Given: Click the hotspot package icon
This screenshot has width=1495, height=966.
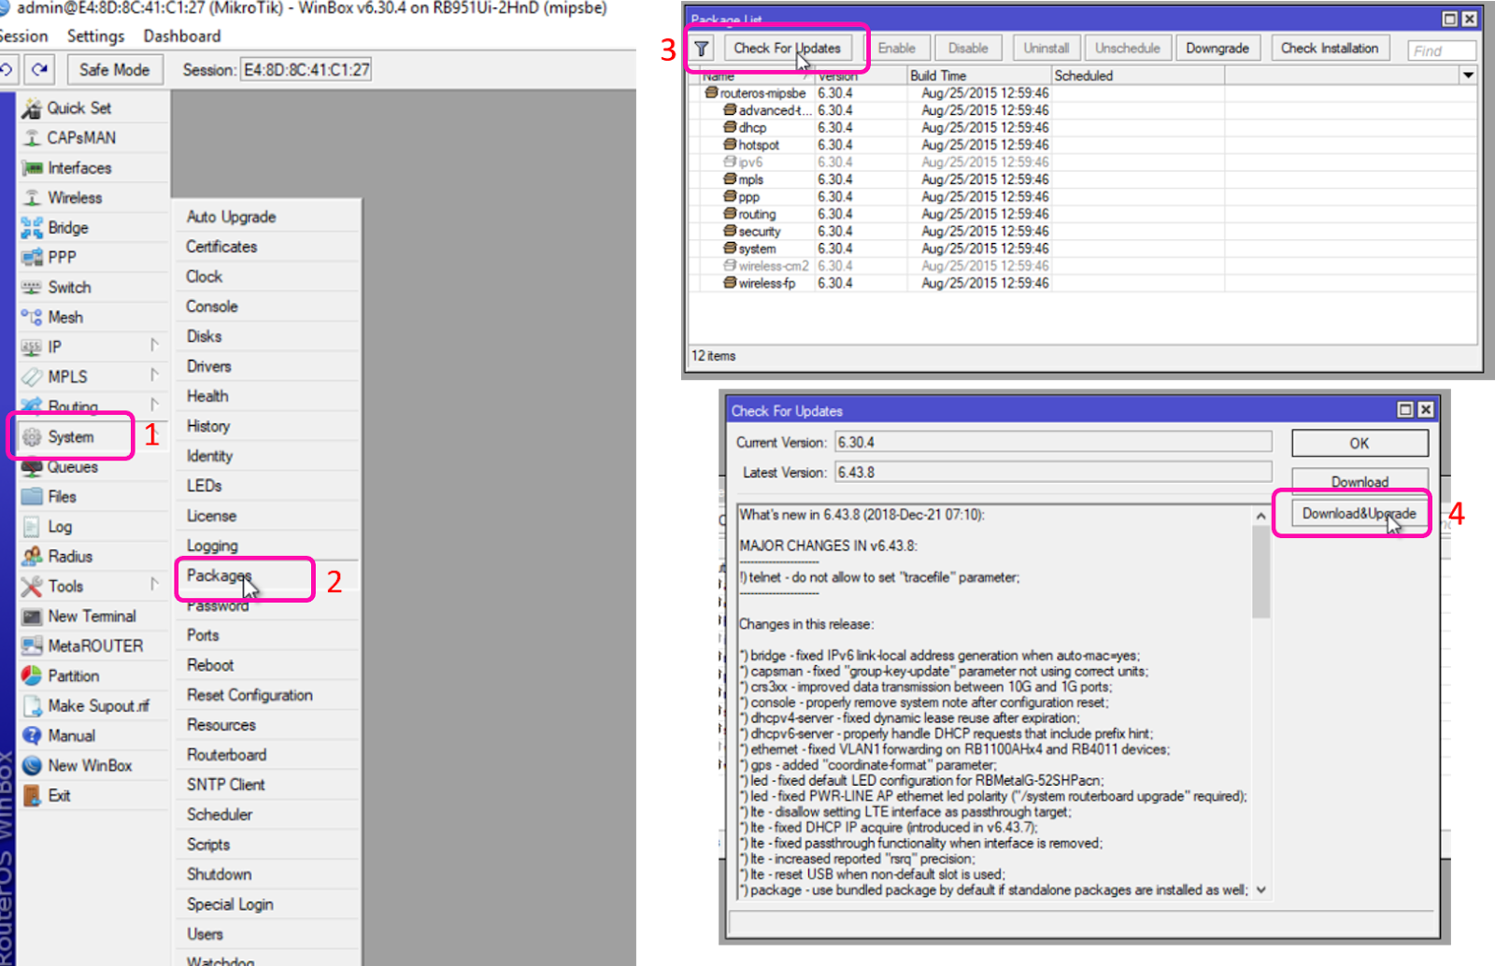Looking at the screenshot, I should [730, 145].
